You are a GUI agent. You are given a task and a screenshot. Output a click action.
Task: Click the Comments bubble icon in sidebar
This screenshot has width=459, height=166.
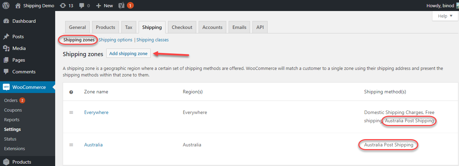[6, 72]
